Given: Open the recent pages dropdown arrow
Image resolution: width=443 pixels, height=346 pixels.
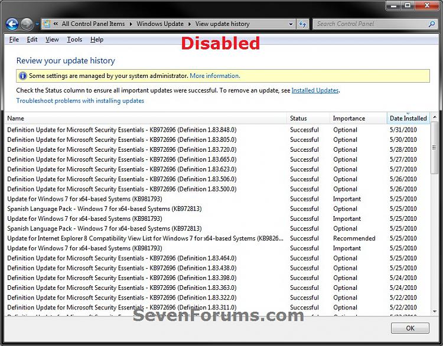Looking at the screenshot, I should tap(37, 24).
